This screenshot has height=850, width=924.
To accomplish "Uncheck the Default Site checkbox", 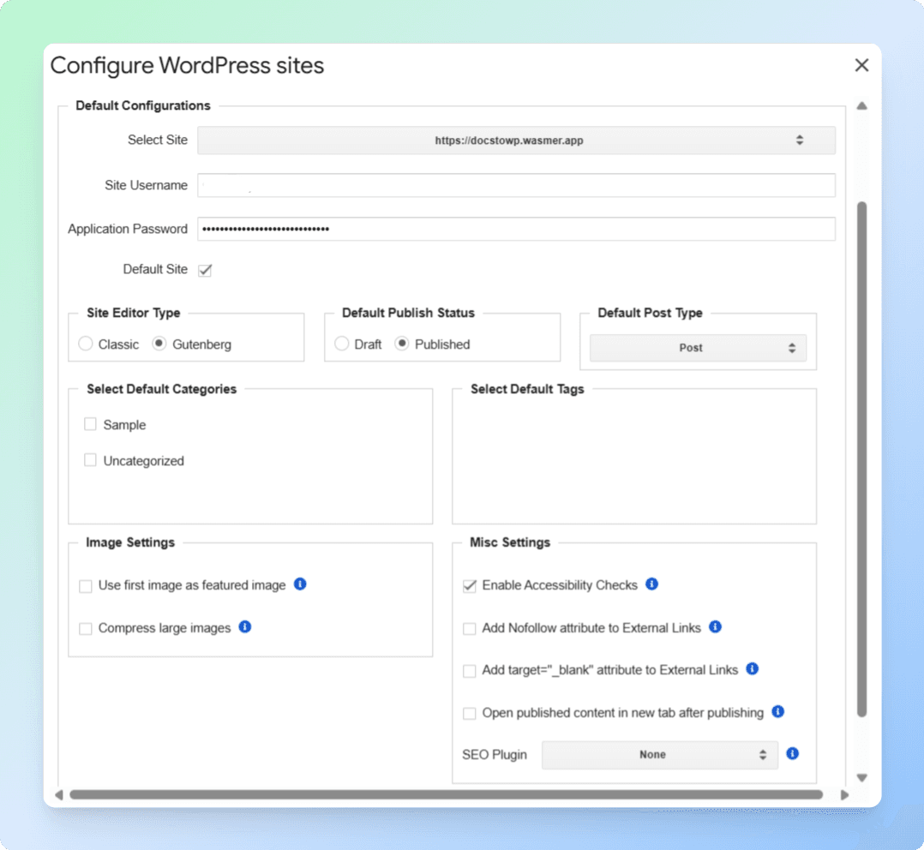I will tap(204, 269).
